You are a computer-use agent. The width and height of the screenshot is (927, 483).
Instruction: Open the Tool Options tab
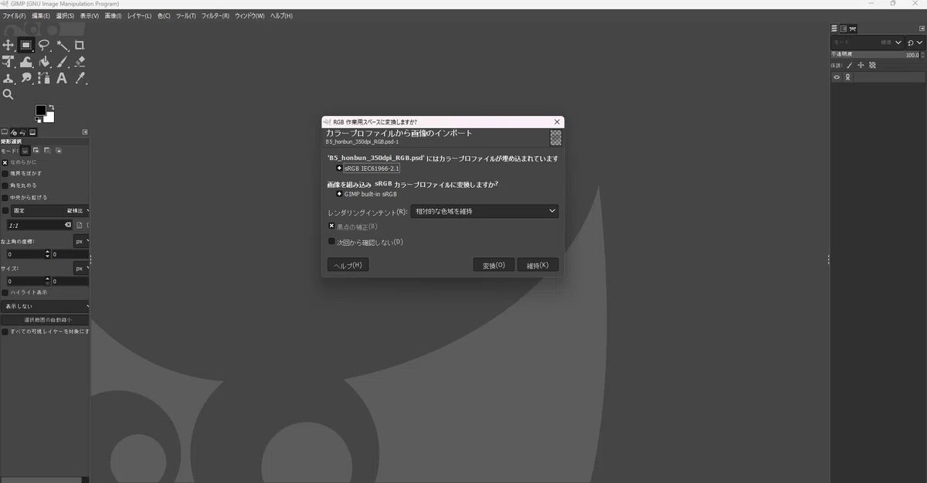(5, 132)
